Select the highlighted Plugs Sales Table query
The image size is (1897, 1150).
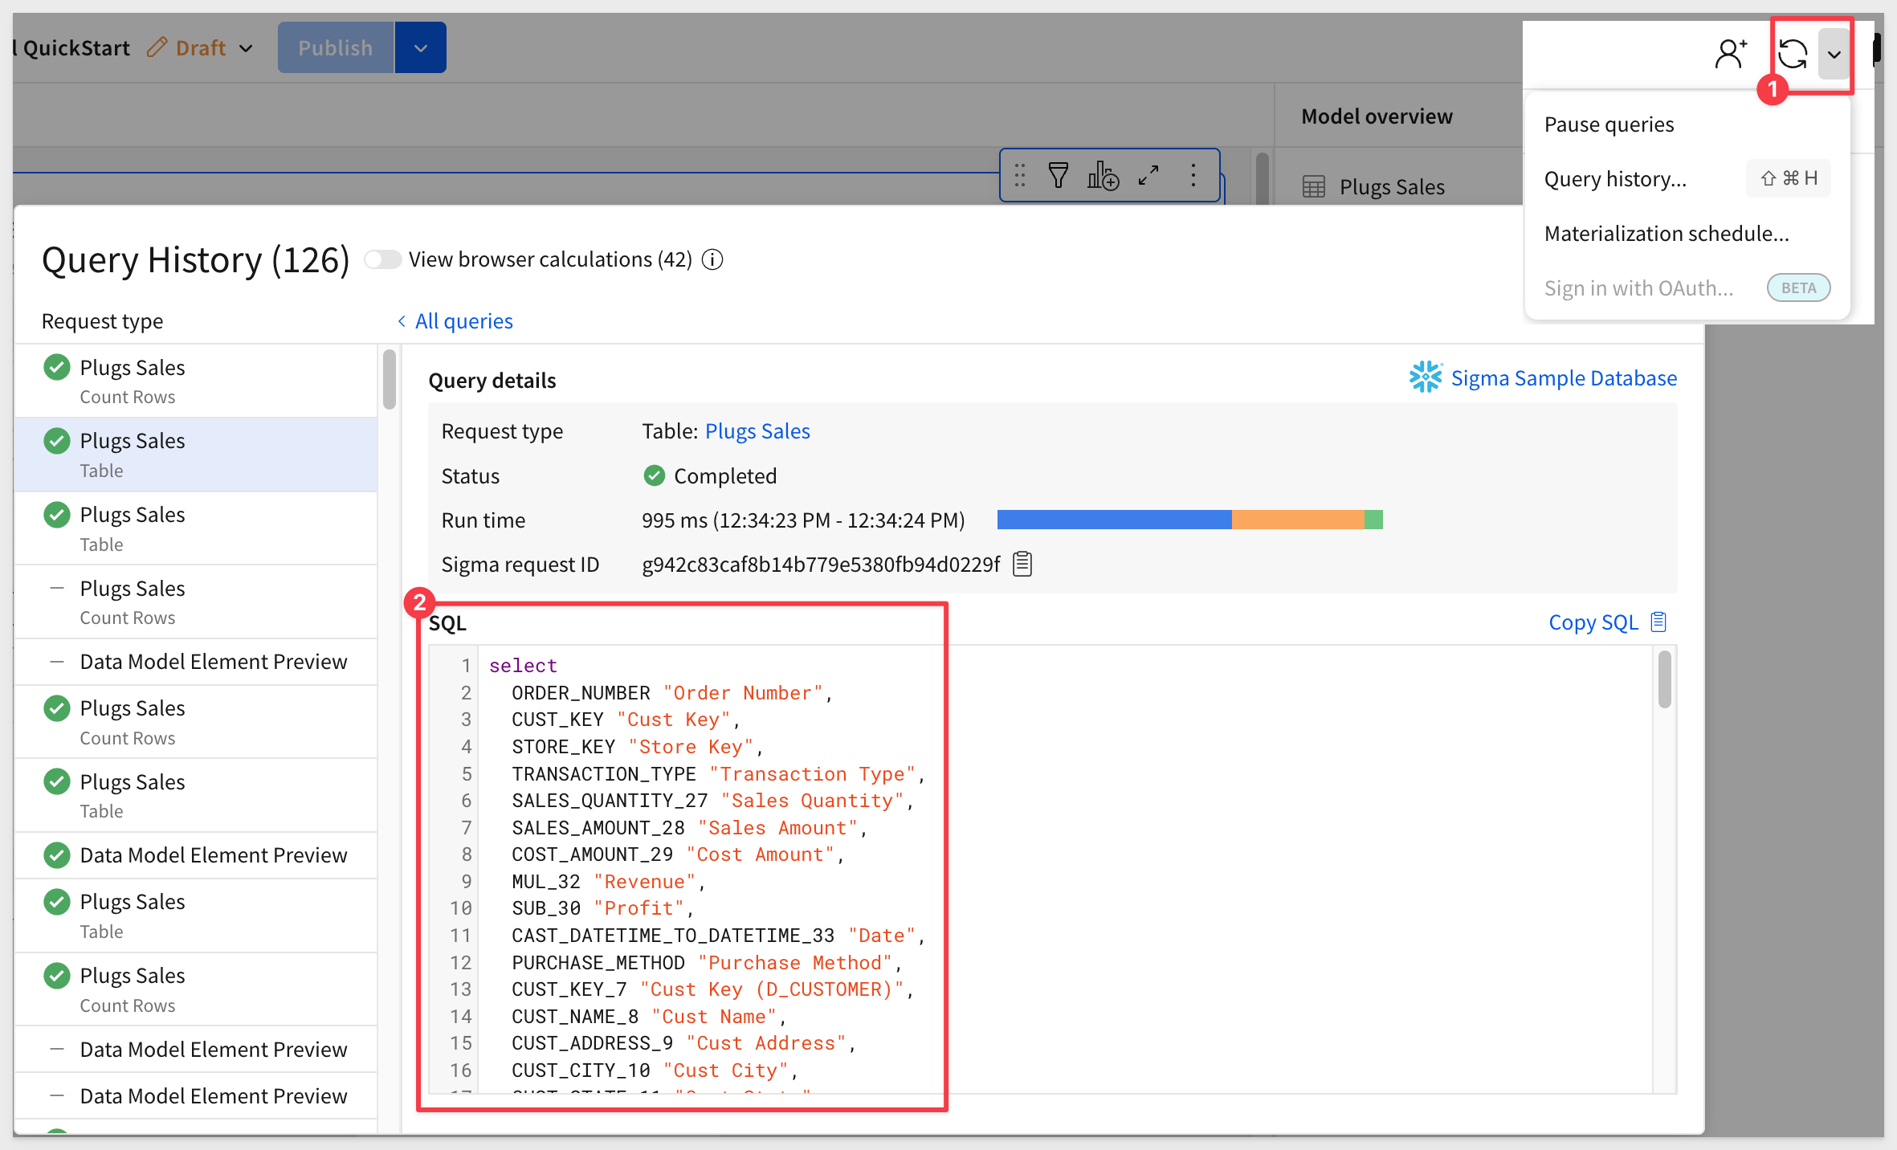coord(196,455)
